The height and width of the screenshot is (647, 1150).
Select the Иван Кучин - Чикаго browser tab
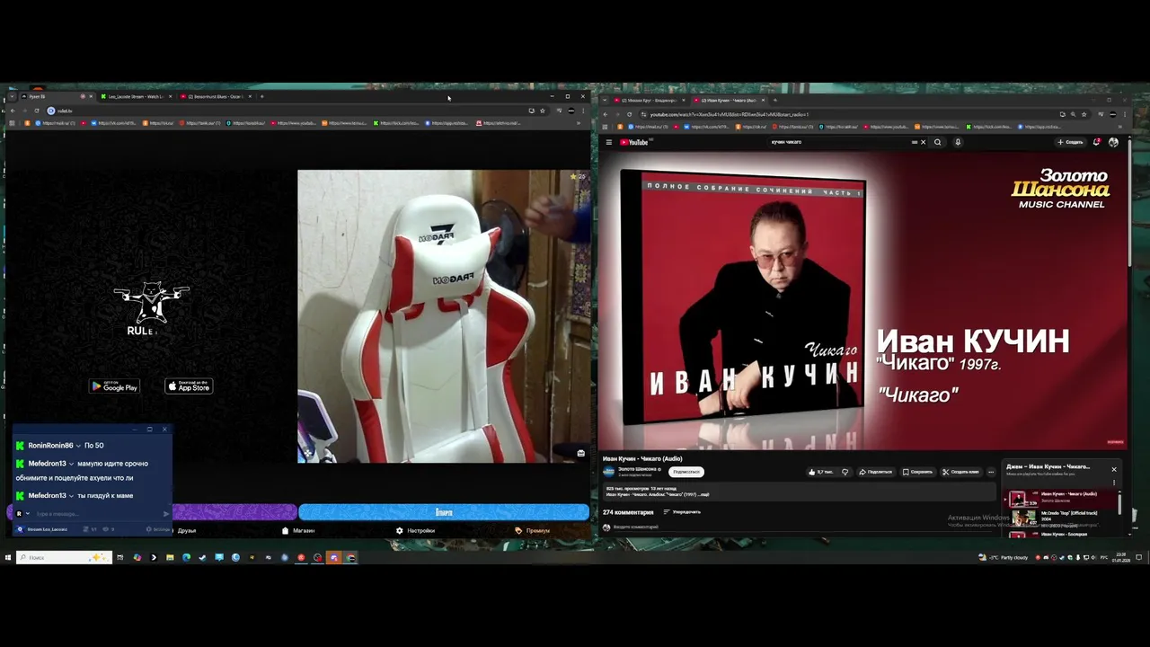tap(729, 100)
